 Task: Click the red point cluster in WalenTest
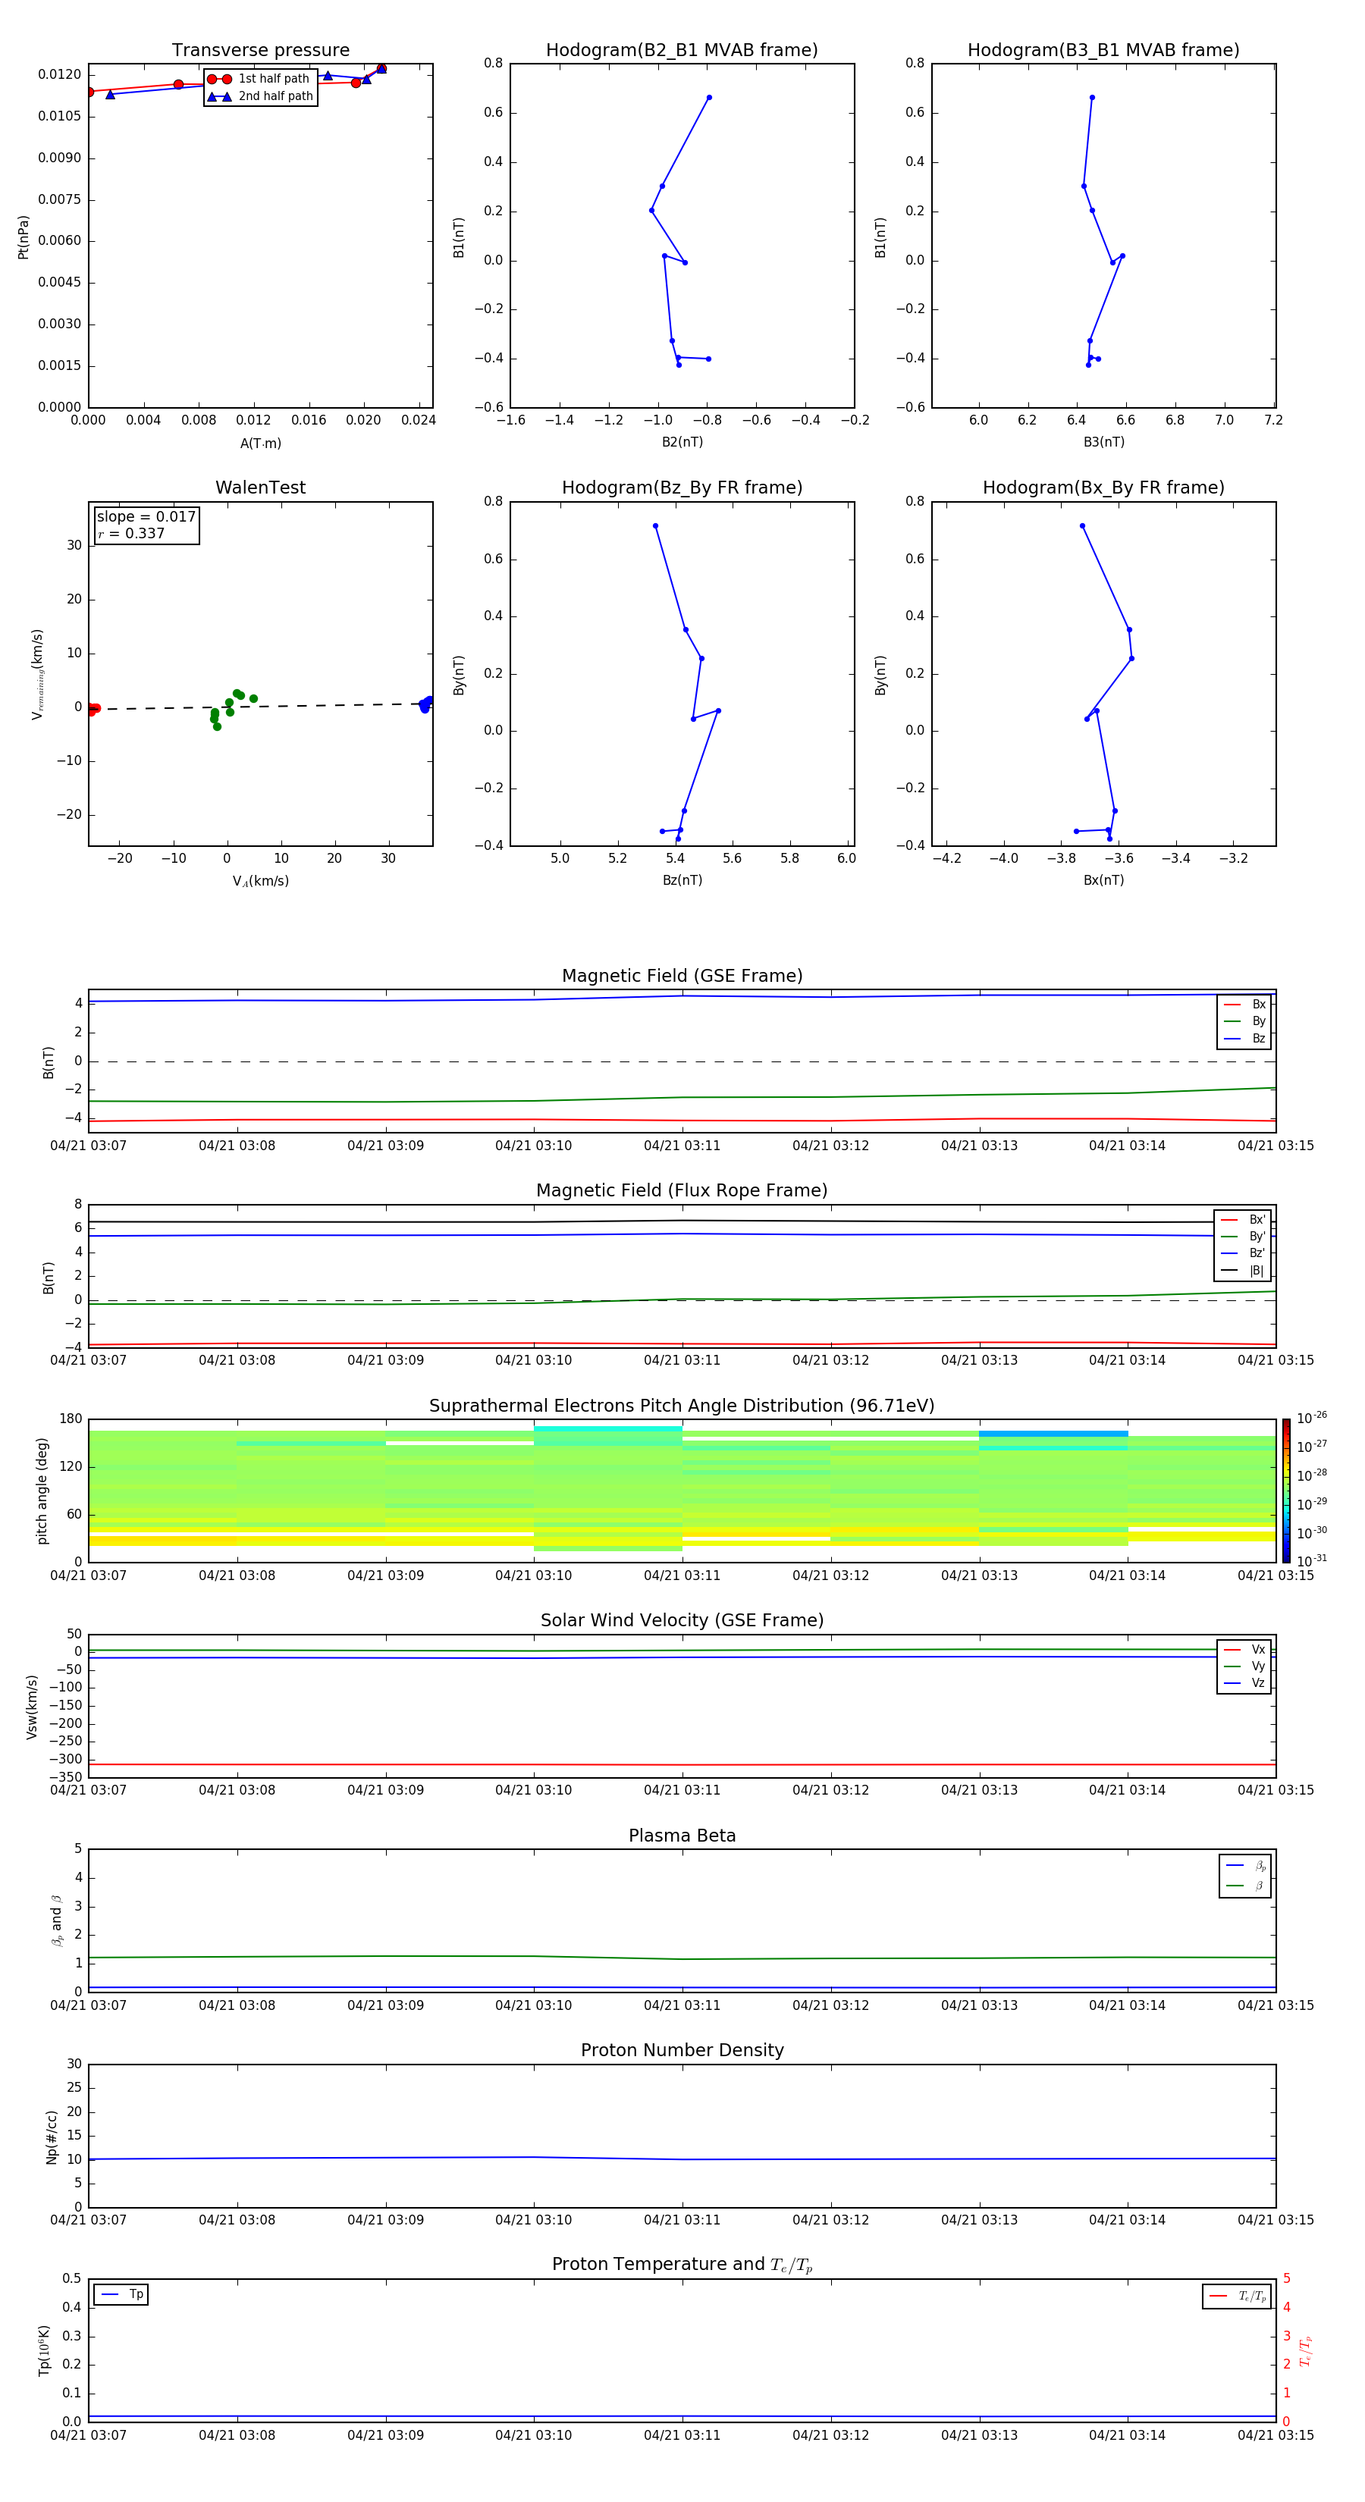(93, 709)
